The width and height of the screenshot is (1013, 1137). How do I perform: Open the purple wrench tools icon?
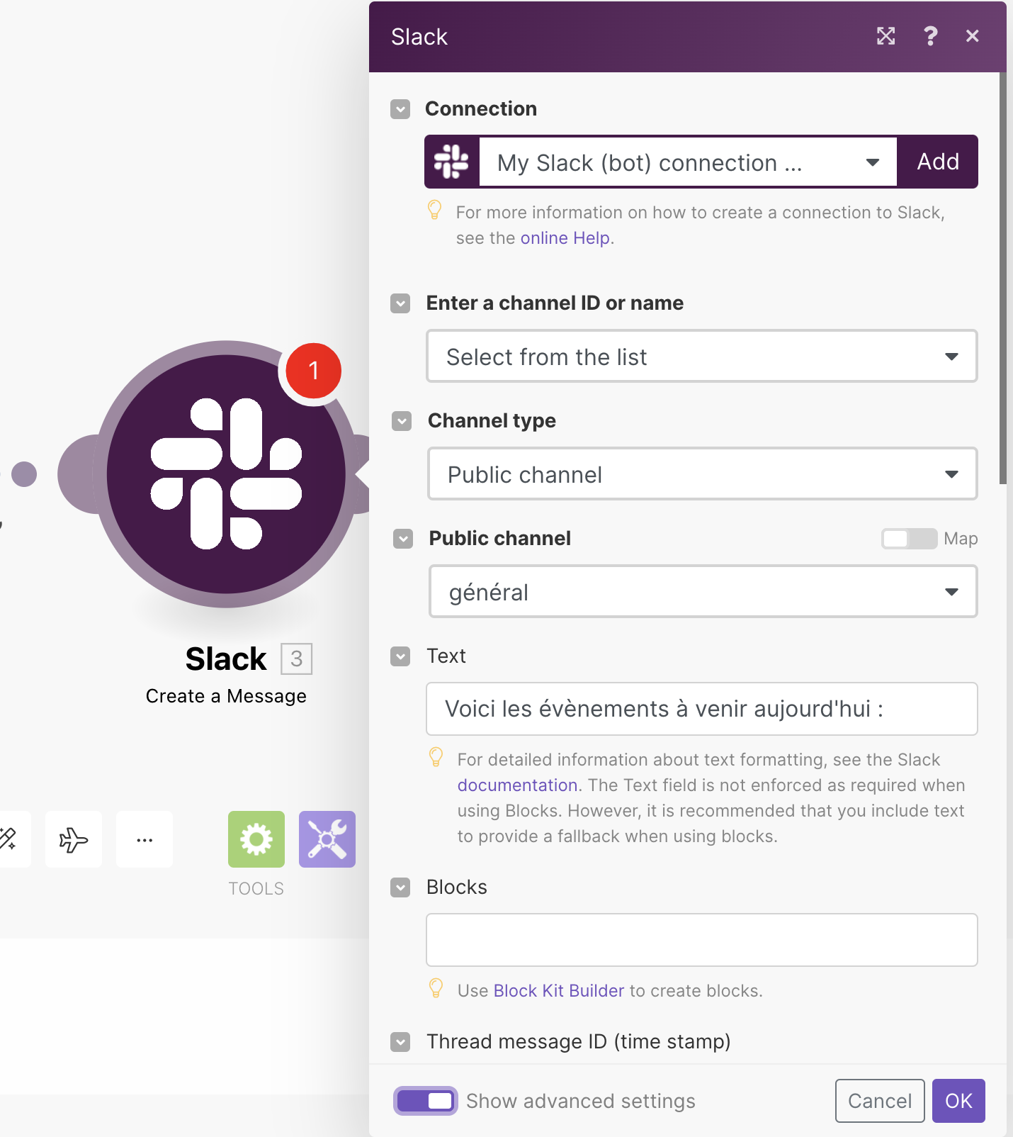pyautogui.click(x=327, y=839)
